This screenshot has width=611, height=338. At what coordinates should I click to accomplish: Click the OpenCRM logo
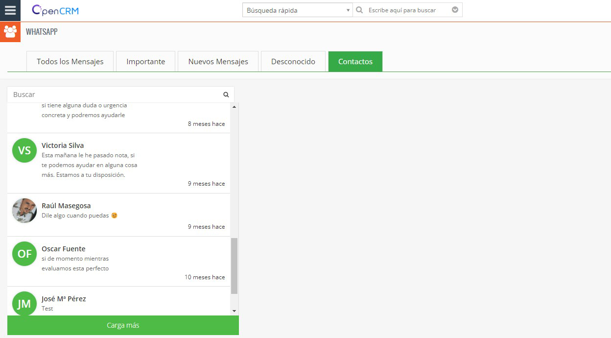tap(55, 10)
